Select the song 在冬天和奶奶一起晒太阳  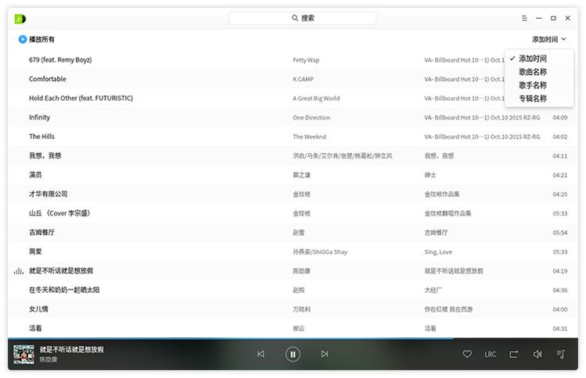[64, 290]
